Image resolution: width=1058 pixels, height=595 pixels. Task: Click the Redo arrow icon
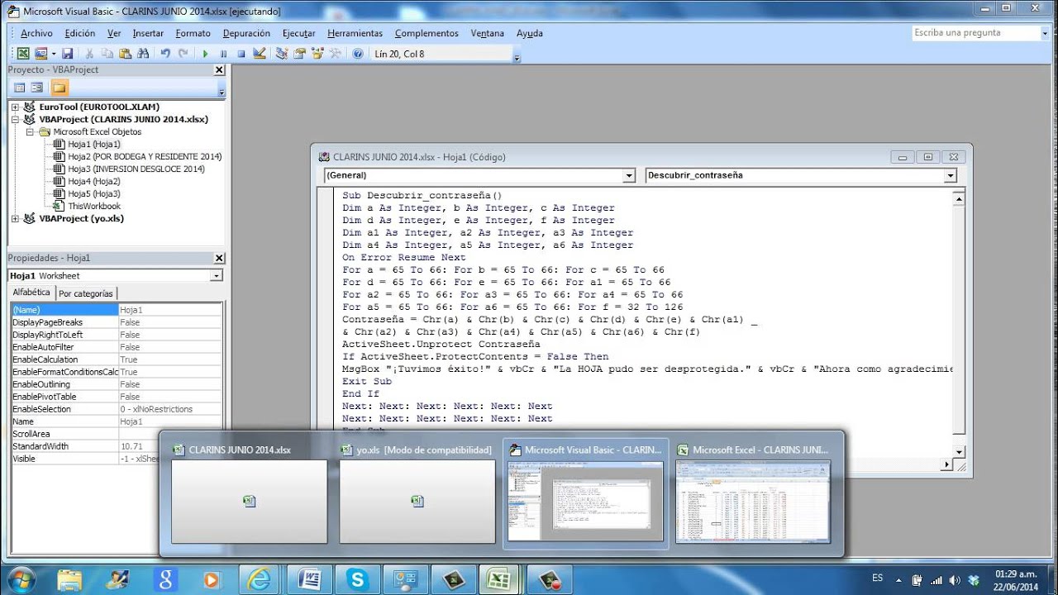[183, 53]
